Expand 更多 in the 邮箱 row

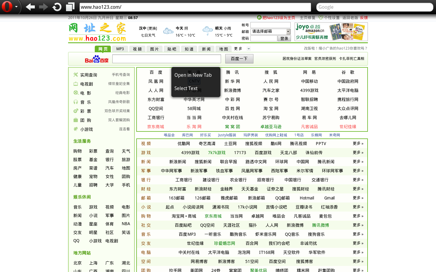pos(358,198)
